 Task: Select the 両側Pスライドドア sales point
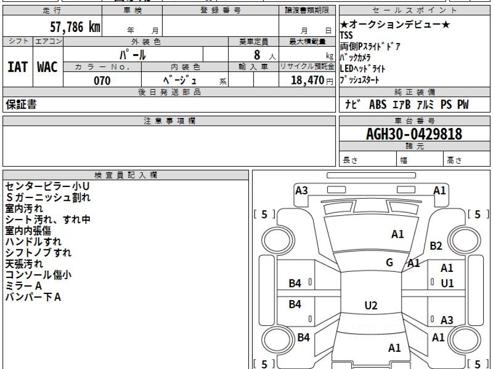click(x=370, y=46)
